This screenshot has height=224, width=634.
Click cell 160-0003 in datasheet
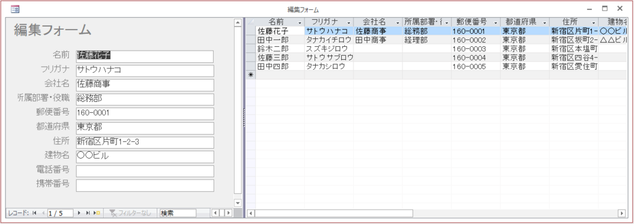click(x=476, y=48)
